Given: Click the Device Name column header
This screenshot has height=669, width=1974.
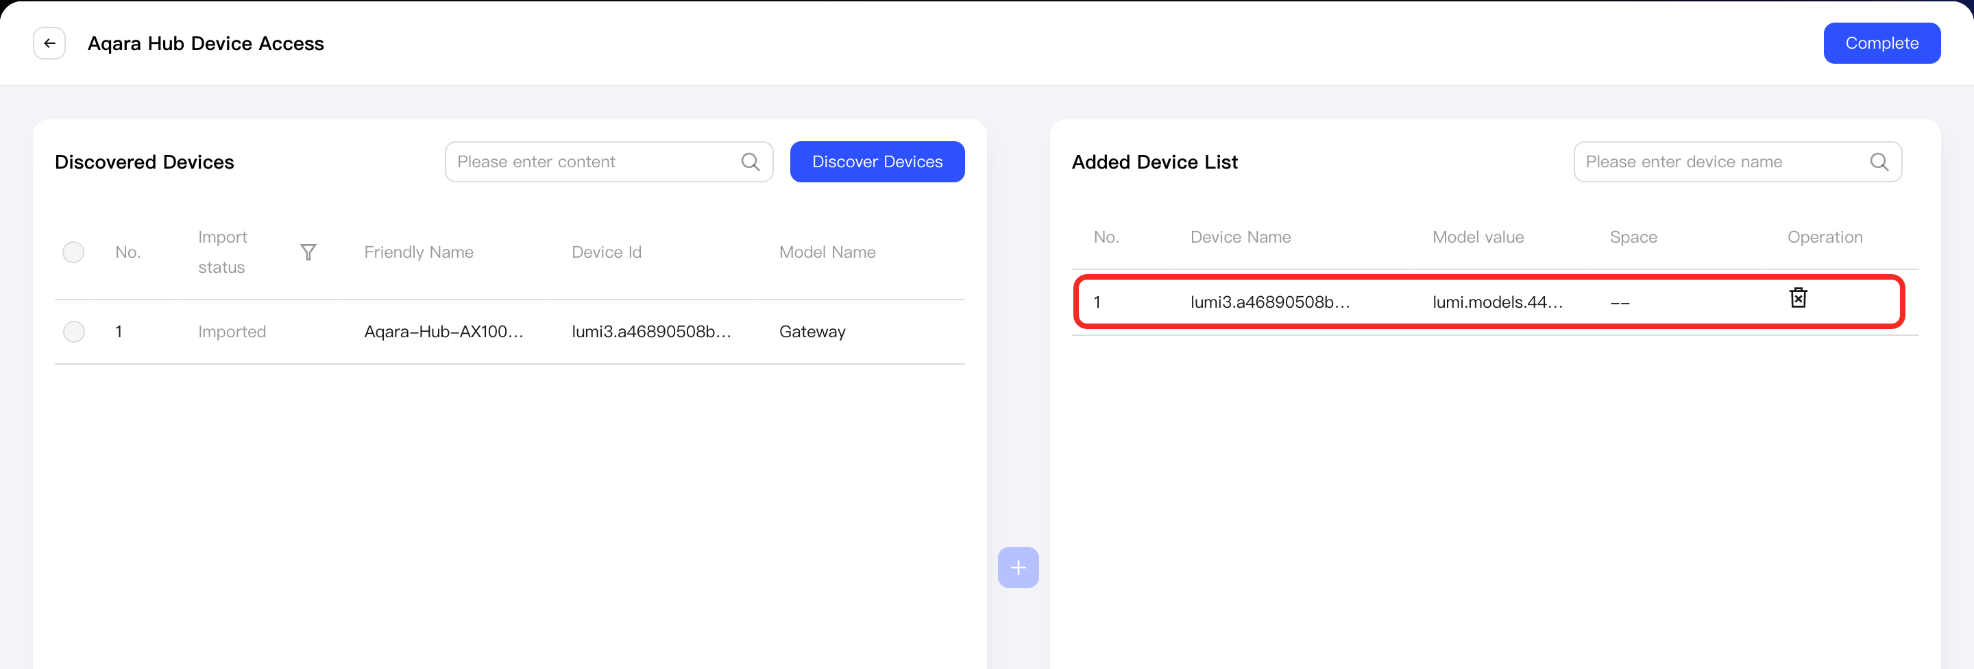Looking at the screenshot, I should (1240, 238).
